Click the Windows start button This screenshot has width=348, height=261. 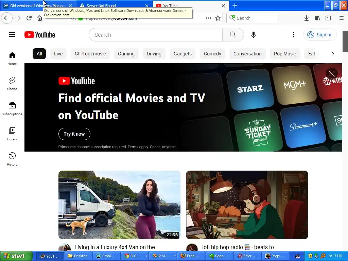coord(16,256)
